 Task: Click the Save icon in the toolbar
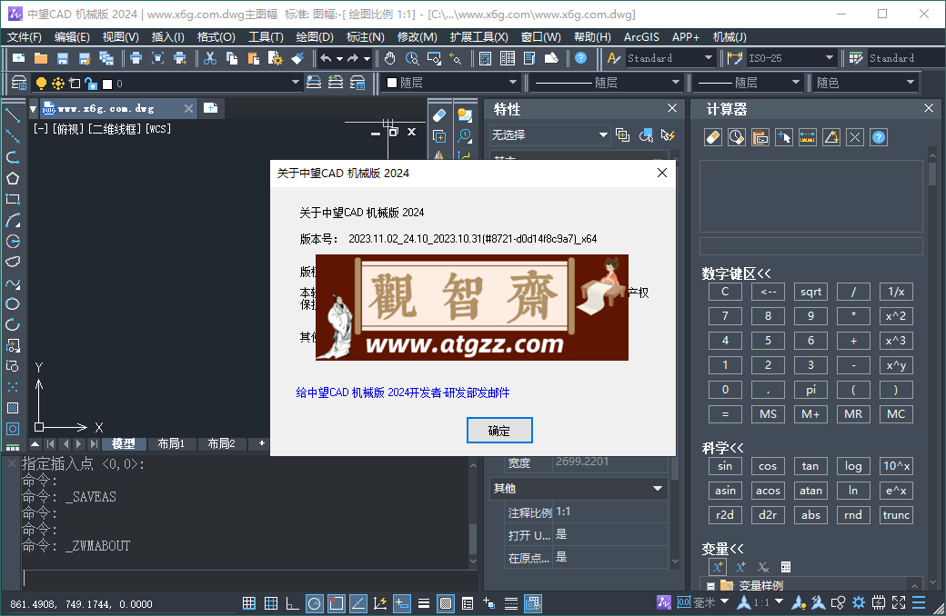coord(62,58)
